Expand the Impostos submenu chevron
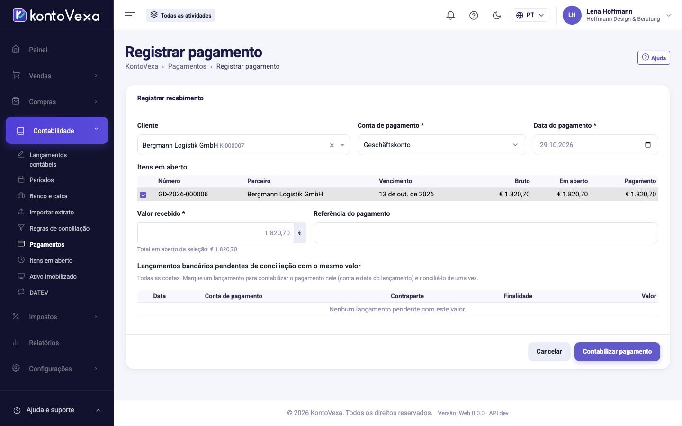682x426 pixels. pos(96,317)
